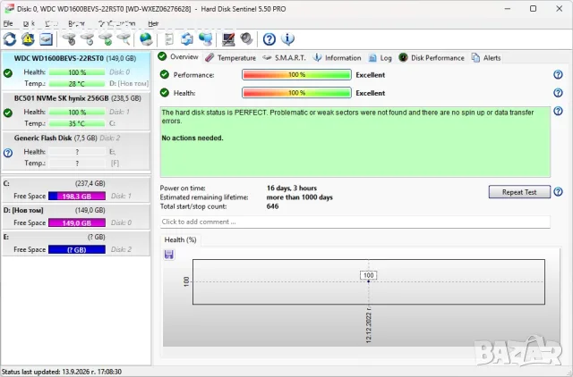Image resolution: width=573 pixels, height=377 pixels.
Task: Click green check icon of BC501 NVMe
Action: 8,113
